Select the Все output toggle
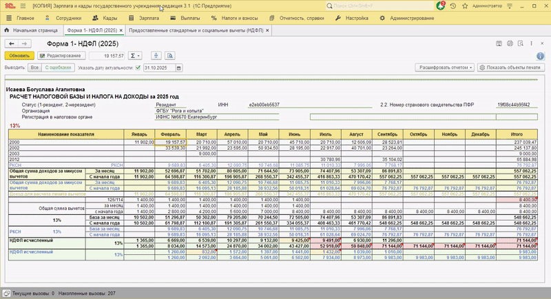Image resolution: width=551 pixels, height=299 pixels. click(34, 68)
